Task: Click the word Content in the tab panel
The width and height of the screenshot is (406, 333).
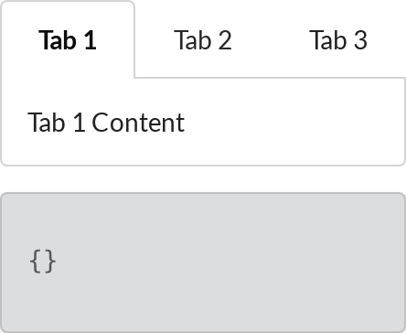Action: 138,123
